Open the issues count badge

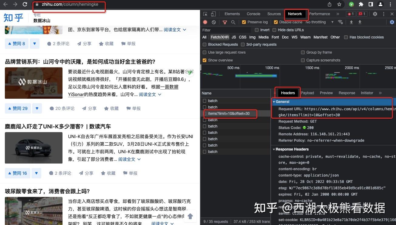[x=362, y=14]
